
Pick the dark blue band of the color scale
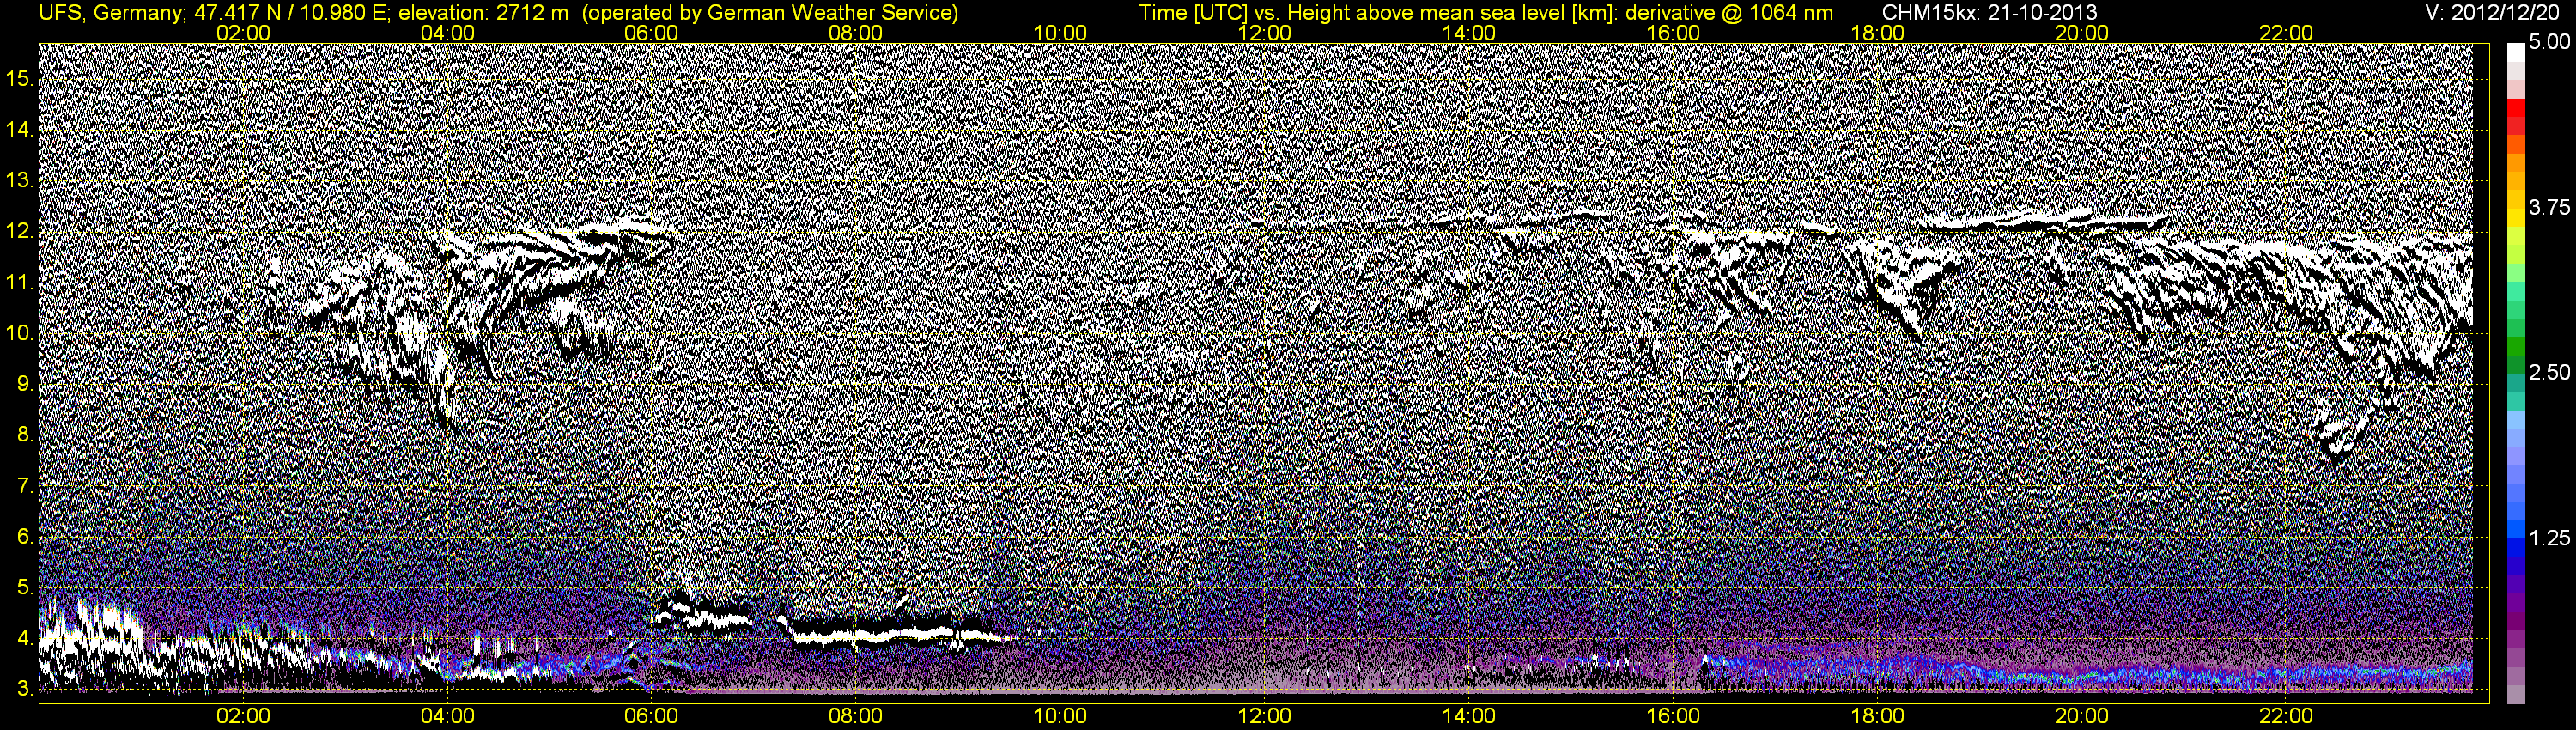click(2515, 565)
